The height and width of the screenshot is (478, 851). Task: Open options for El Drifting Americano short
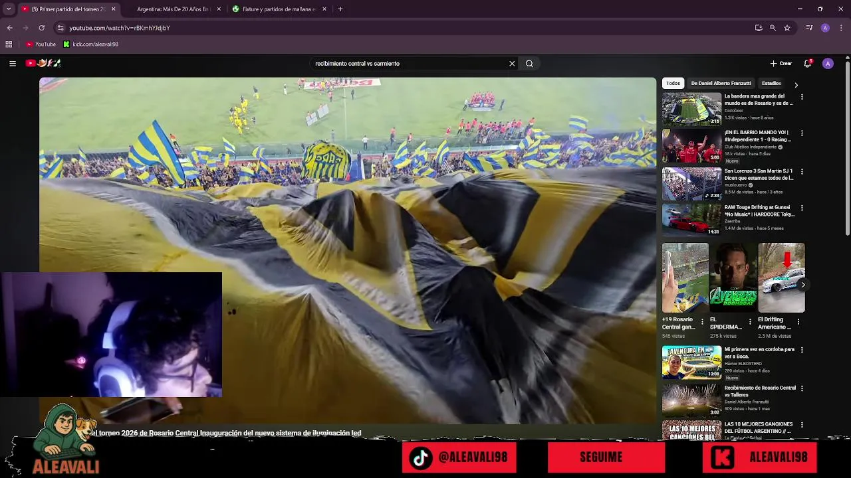pos(798,321)
